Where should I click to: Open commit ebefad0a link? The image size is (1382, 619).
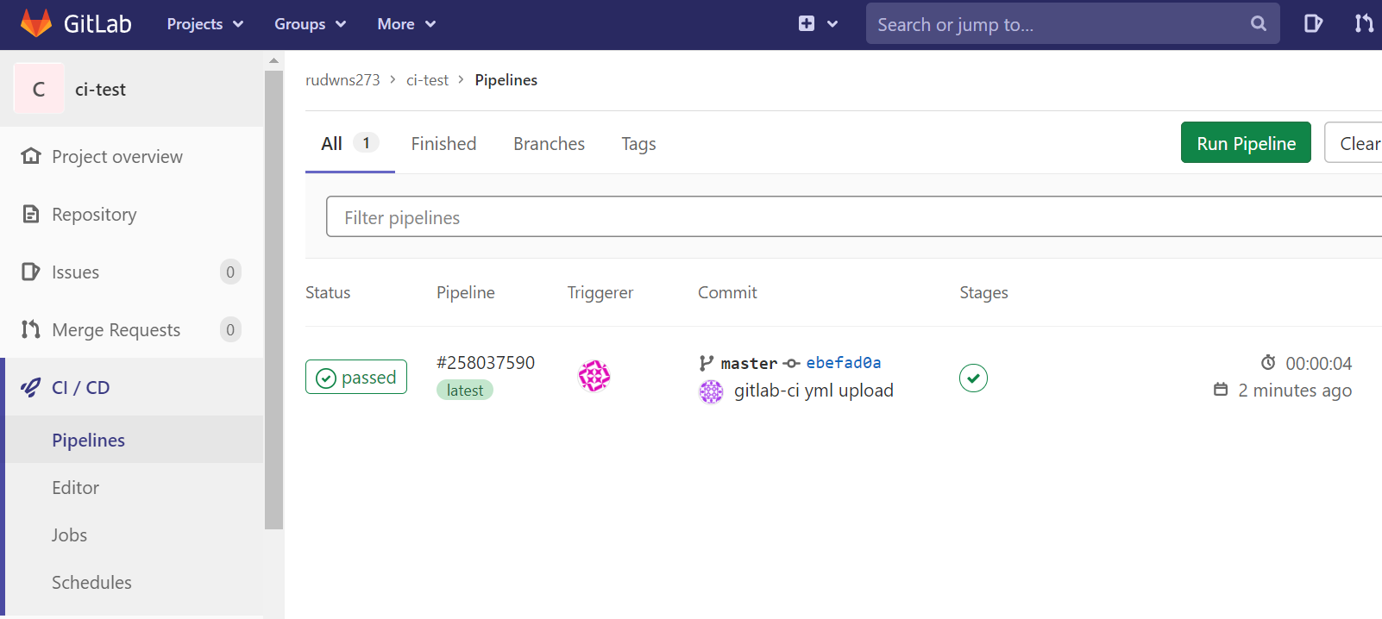tap(844, 363)
